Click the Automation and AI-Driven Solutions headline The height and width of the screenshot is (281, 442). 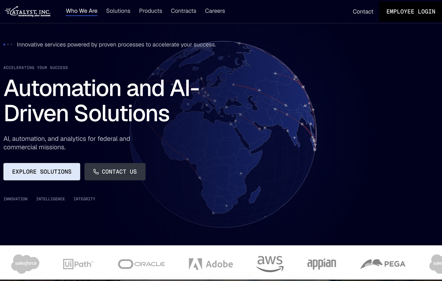point(101,101)
